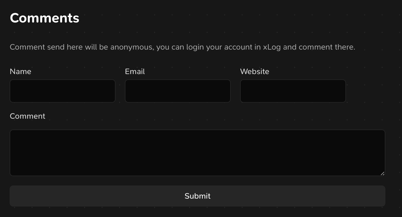Click the Email field label
402x217 pixels.
(135, 71)
